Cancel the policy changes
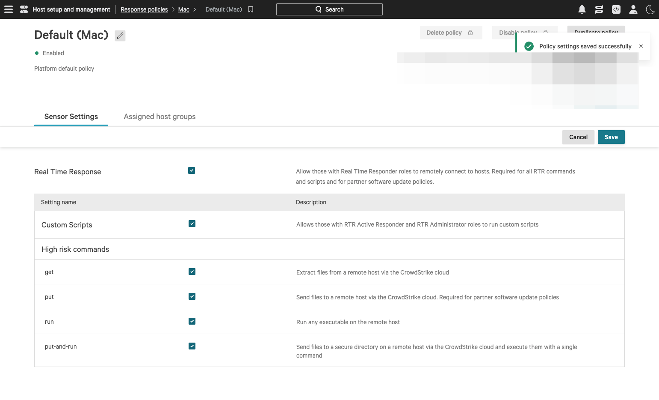This screenshot has height=400, width=659. (x=578, y=137)
